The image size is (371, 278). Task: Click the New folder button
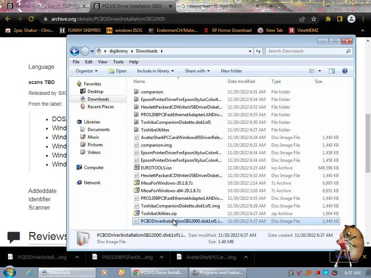pos(232,71)
